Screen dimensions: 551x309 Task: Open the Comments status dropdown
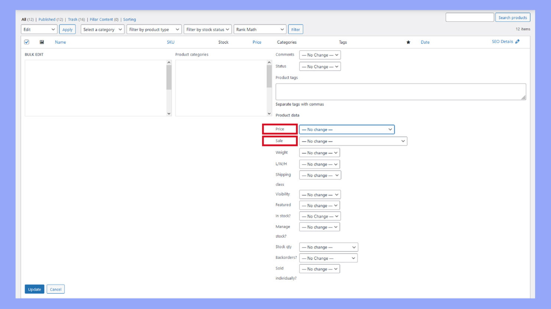[320, 55]
